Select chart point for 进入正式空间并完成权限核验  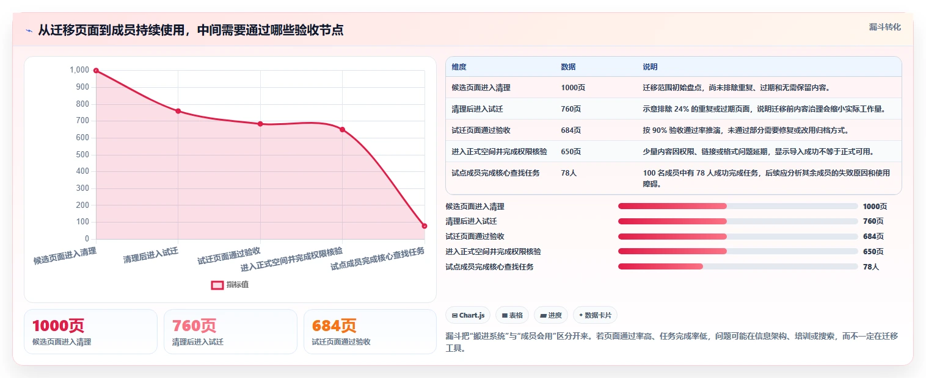pos(343,129)
